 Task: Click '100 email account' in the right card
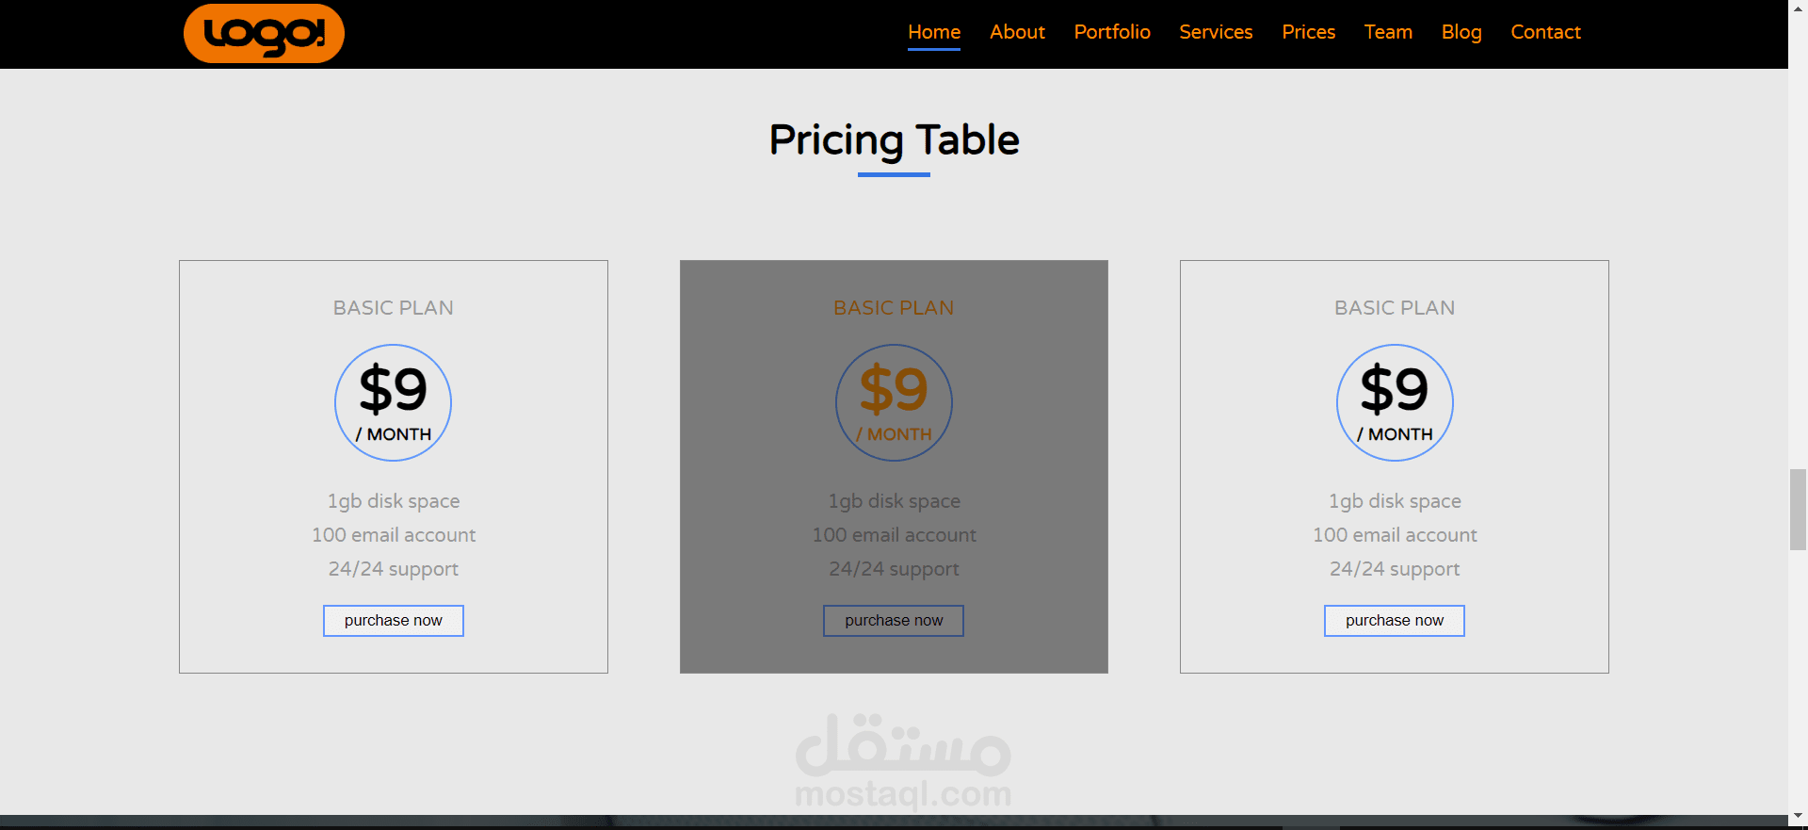[1395, 535]
